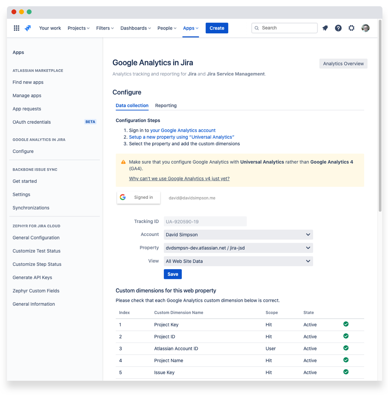Open the Property dropdown

(x=238, y=248)
